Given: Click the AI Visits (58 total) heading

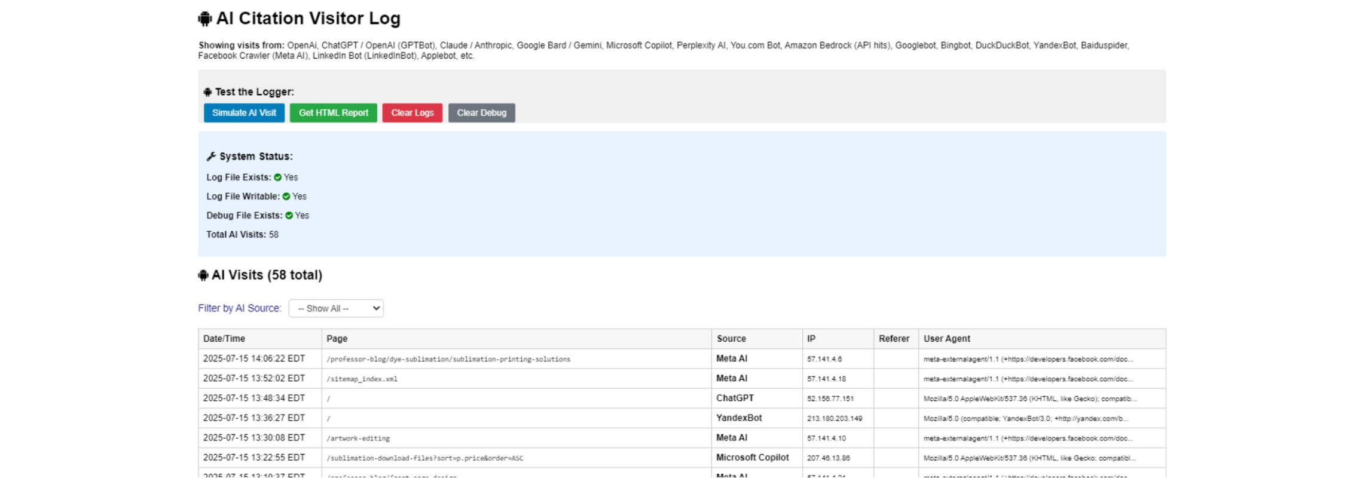Looking at the screenshot, I should tap(267, 275).
